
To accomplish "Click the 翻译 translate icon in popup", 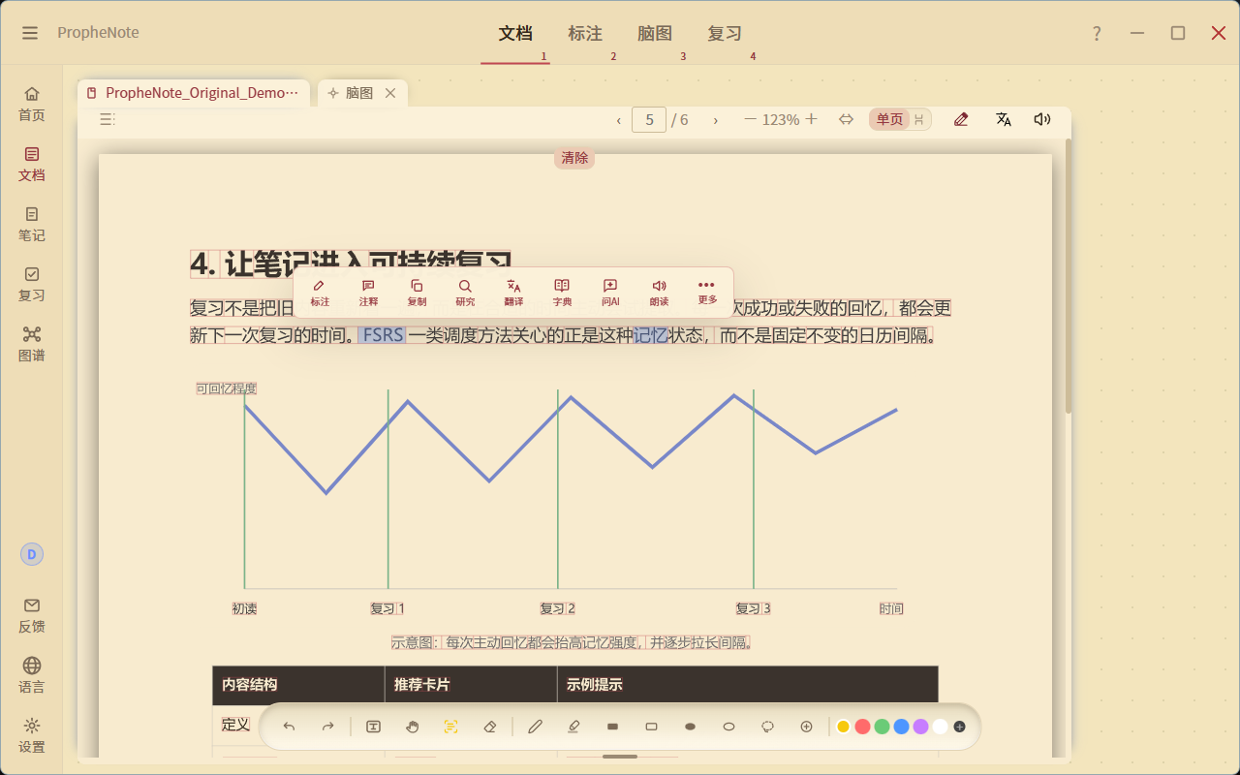I will (x=513, y=293).
